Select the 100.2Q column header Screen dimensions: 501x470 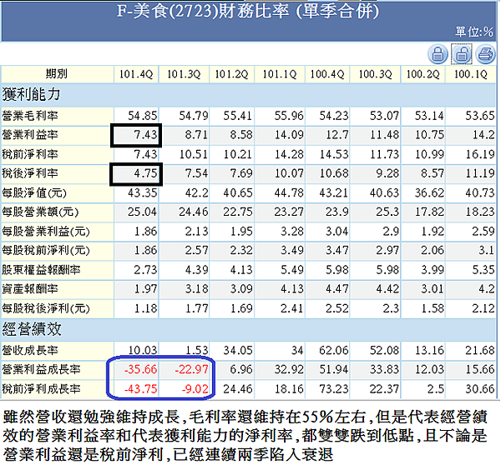pos(423,74)
